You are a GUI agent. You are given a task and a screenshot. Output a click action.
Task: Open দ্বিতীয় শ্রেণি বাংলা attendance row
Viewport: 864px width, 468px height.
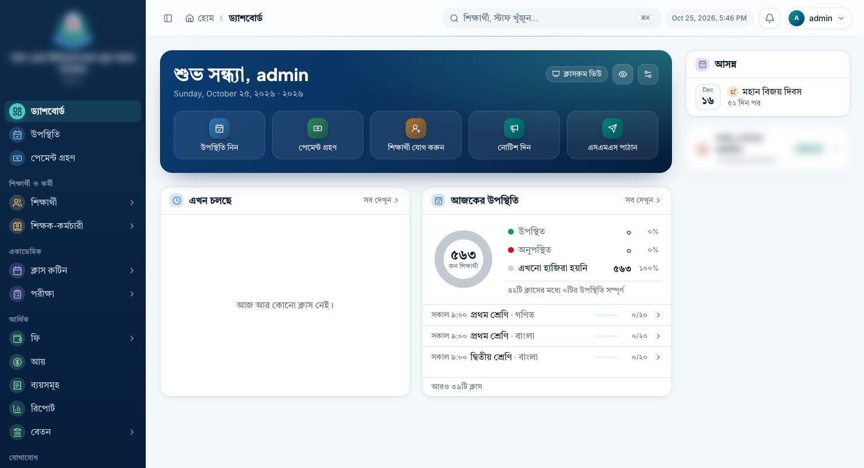coord(547,357)
